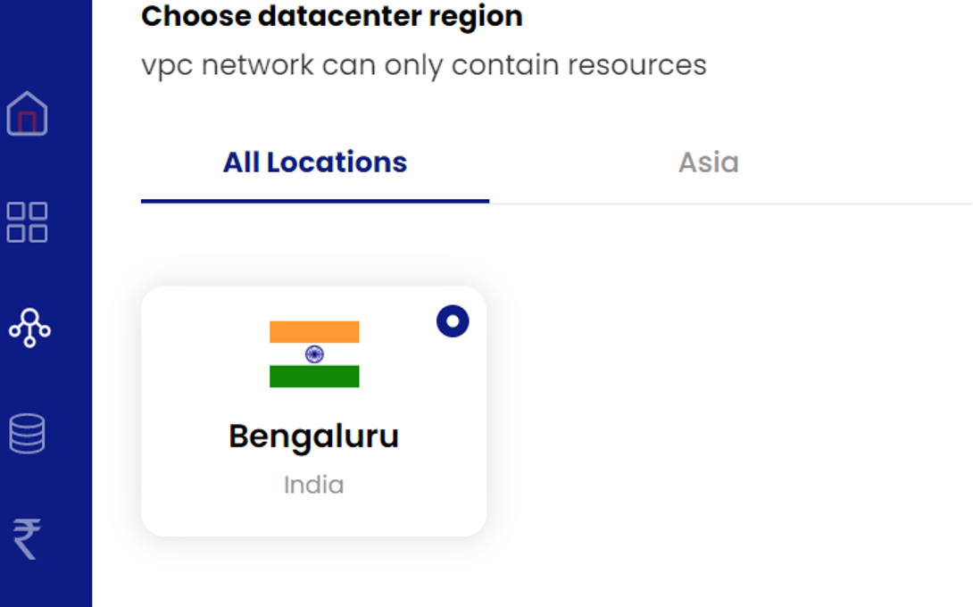Click the Choose datacenter region heading
This screenshot has height=607, width=973.
click(331, 16)
